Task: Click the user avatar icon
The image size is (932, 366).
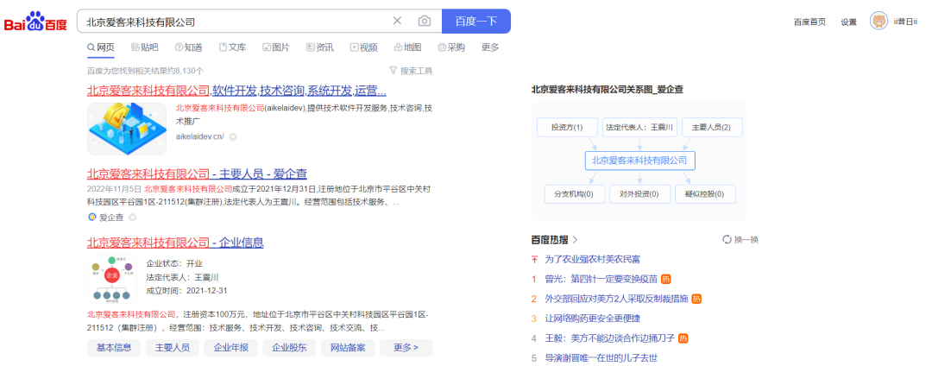Action: coord(879,22)
